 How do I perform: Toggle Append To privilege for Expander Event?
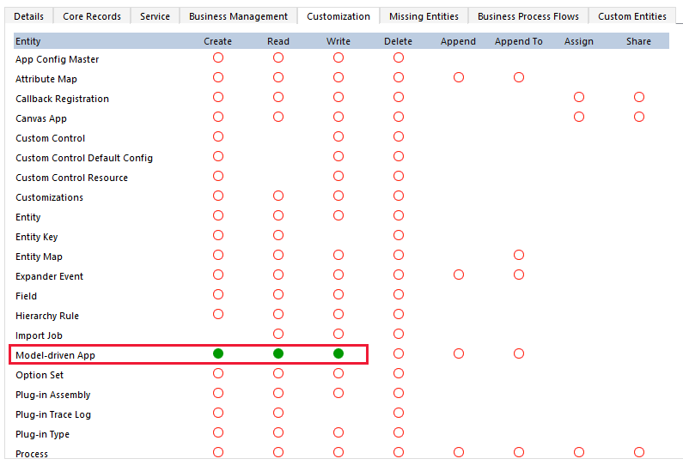point(519,275)
